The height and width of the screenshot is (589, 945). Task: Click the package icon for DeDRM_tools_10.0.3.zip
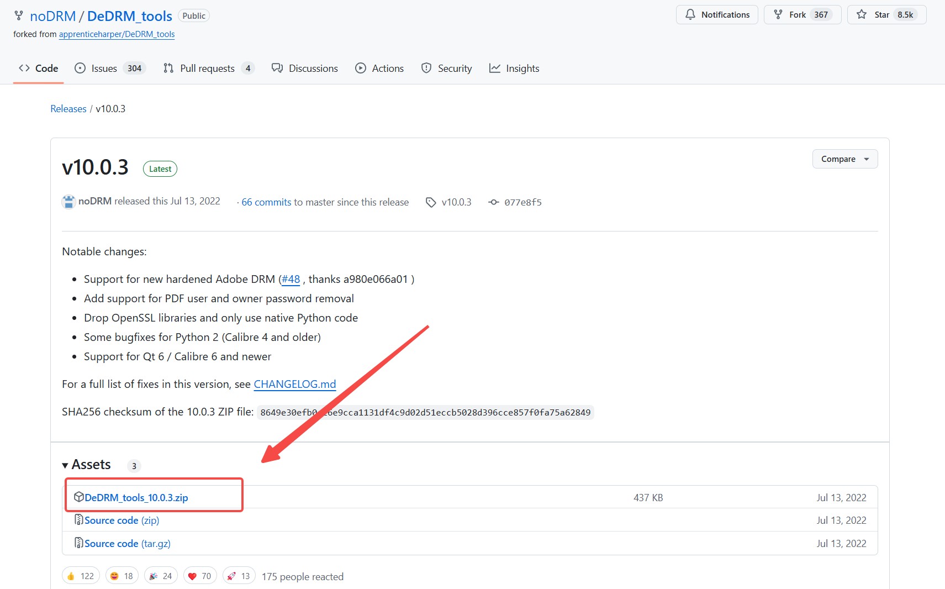79,497
